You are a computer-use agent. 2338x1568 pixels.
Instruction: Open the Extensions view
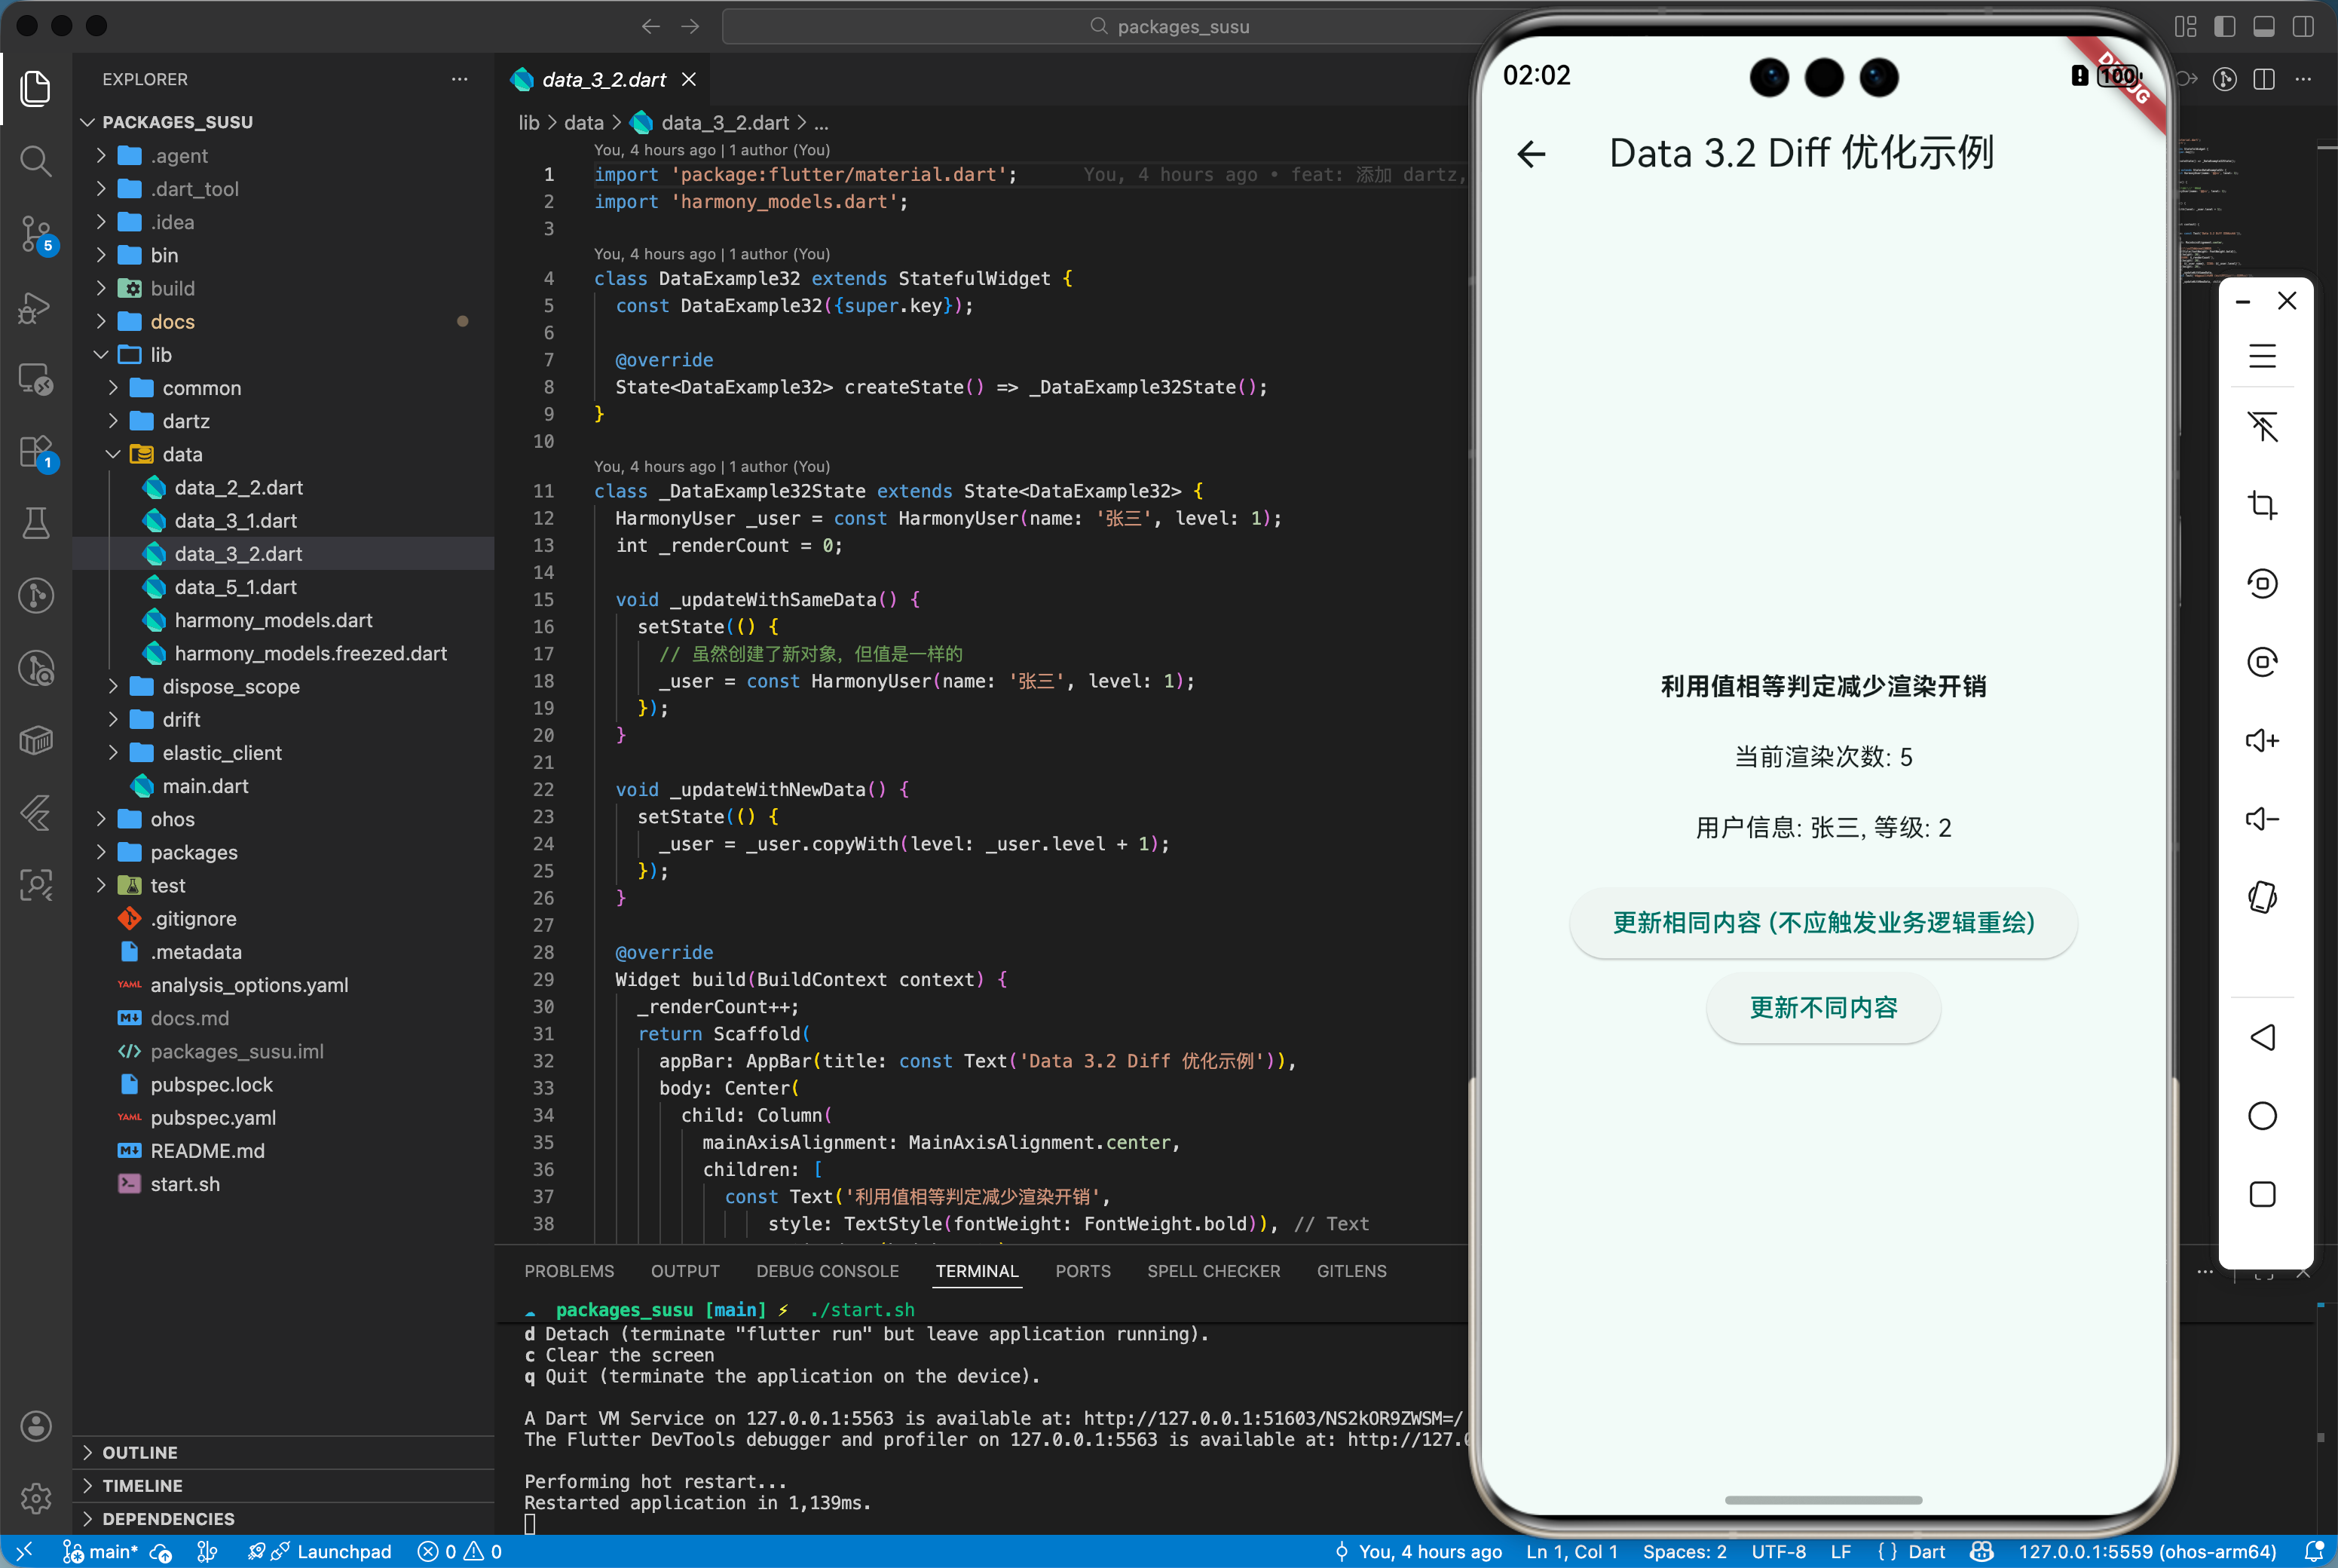point(36,451)
